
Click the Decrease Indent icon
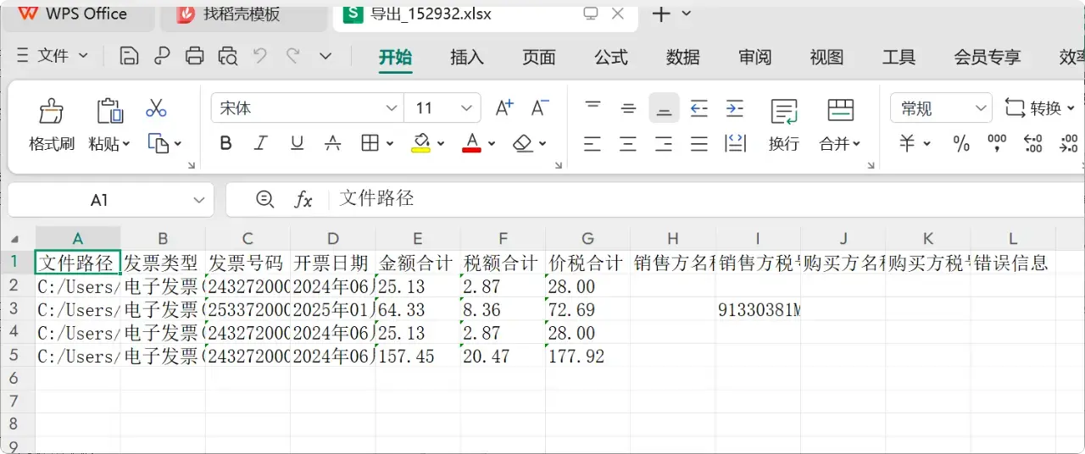pyautogui.click(x=699, y=108)
